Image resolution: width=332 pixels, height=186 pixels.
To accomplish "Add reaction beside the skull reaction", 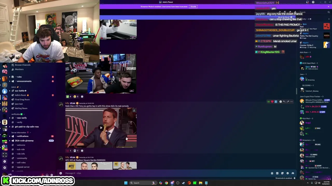I will coord(82,151).
